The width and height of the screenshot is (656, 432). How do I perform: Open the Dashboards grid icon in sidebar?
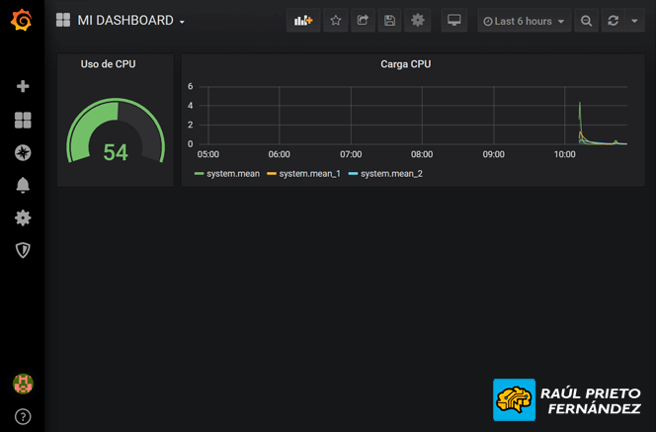coord(23,121)
